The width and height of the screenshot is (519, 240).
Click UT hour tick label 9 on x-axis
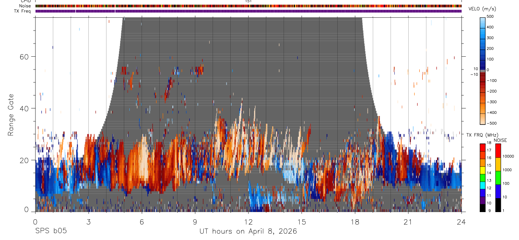point(195,221)
